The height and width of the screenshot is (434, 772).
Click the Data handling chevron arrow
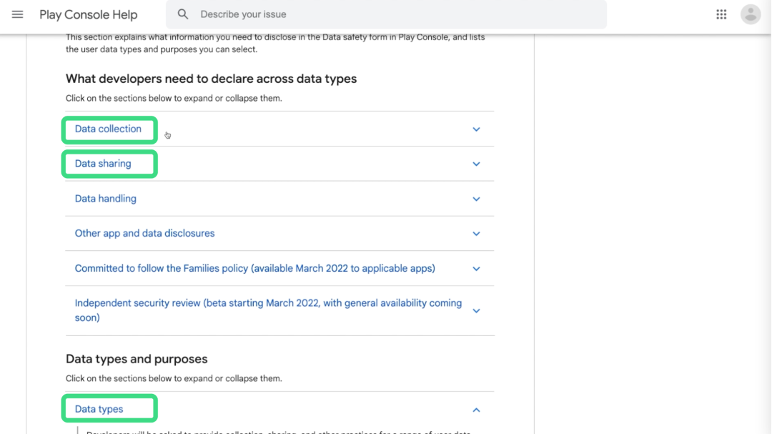pyautogui.click(x=476, y=199)
